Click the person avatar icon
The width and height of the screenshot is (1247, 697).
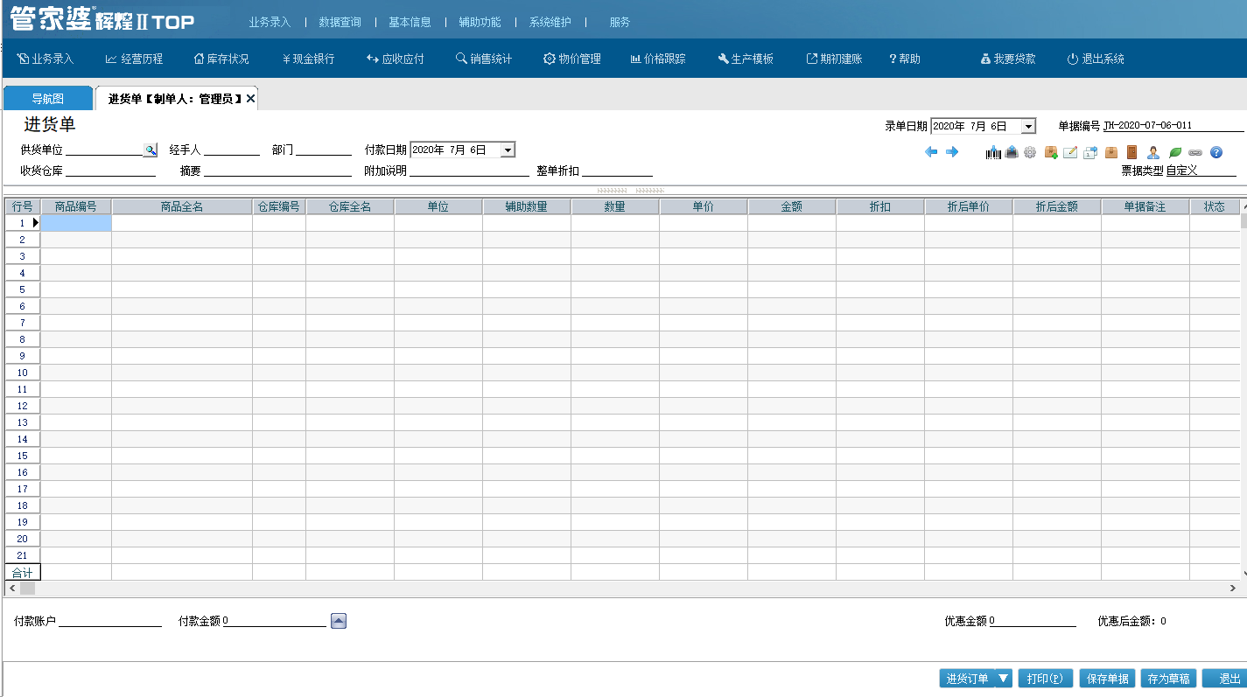click(1153, 152)
